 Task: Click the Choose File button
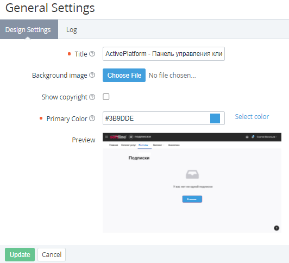pyautogui.click(x=124, y=75)
